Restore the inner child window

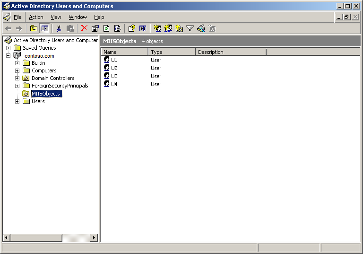346,17
